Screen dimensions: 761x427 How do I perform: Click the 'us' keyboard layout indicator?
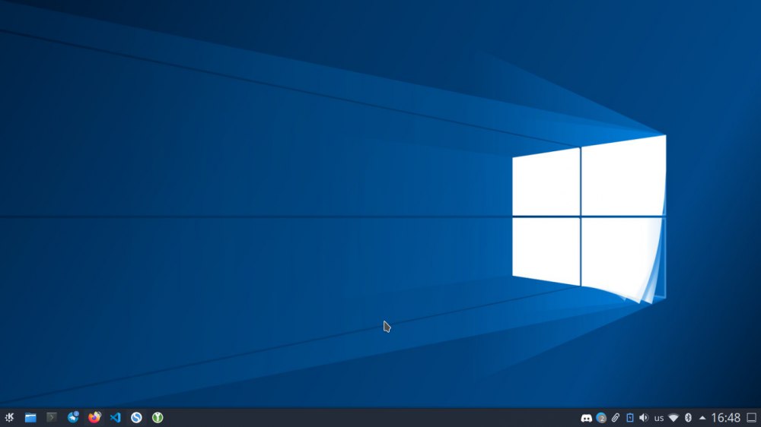point(658,418)
